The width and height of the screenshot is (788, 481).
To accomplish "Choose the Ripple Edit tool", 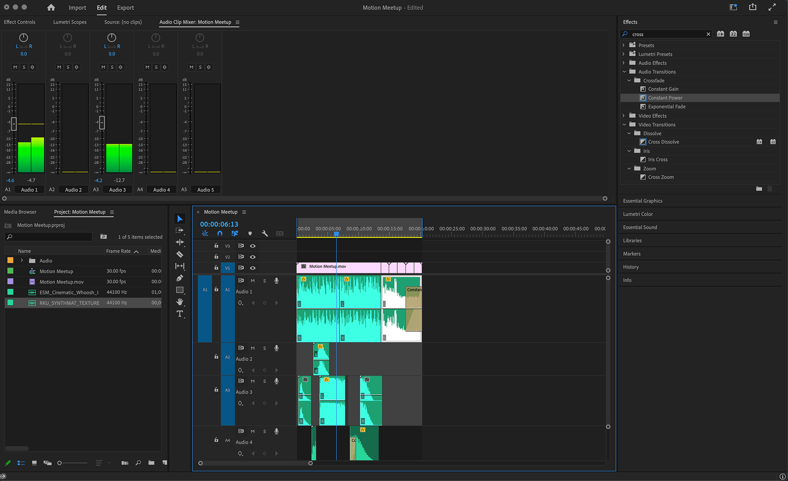I will coord(180,242).
